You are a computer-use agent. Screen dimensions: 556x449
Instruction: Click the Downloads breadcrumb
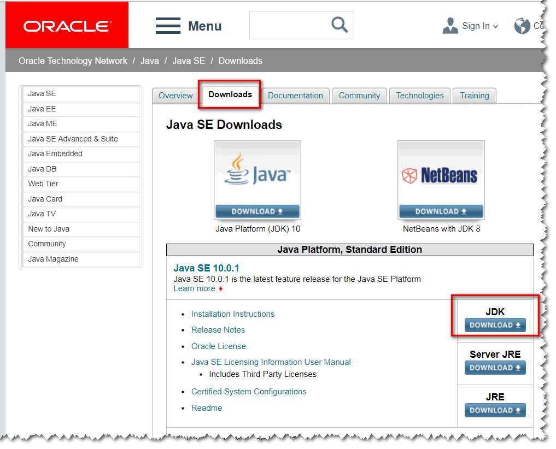click(x=241, y=61)
